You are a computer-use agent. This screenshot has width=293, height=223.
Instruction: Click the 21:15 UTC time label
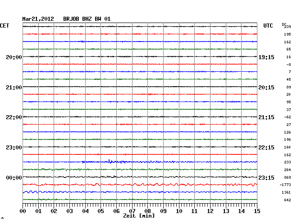[x=266, y=117]
